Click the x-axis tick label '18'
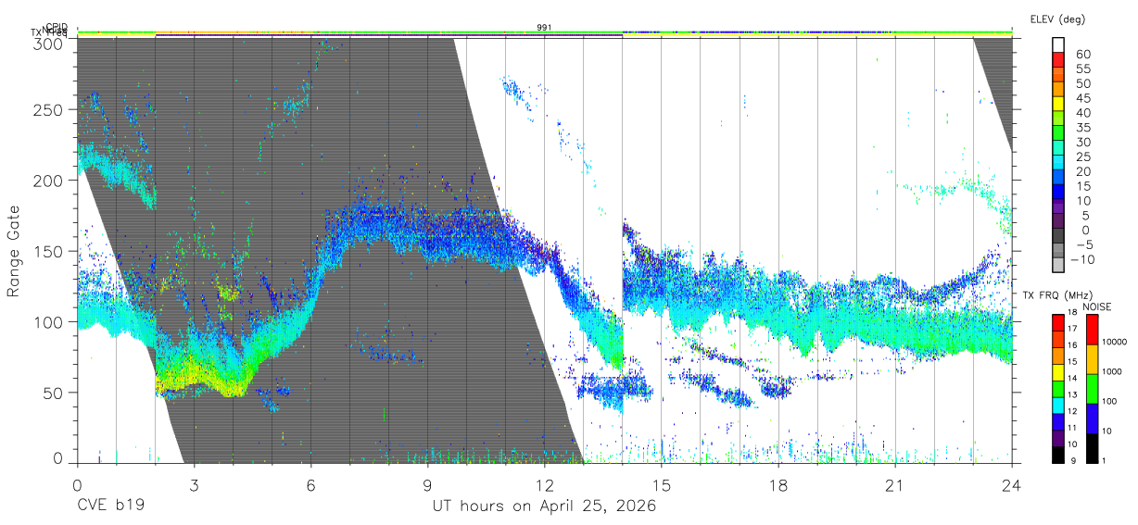The height and width of the screenshot is (525, 1138). point(778,485)
